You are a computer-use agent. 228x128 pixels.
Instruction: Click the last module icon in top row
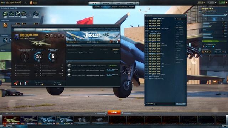36,14
